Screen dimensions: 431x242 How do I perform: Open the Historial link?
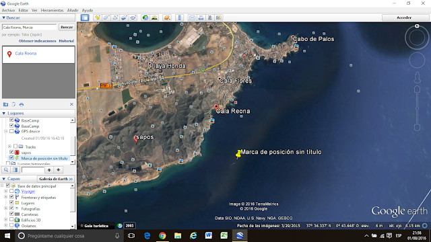tap(67, 41)
